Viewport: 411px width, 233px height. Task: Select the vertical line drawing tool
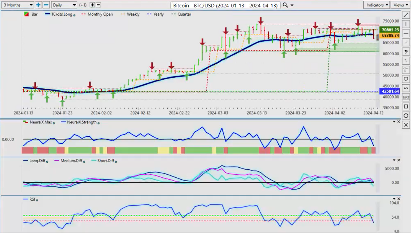click(x=406, y=24)
